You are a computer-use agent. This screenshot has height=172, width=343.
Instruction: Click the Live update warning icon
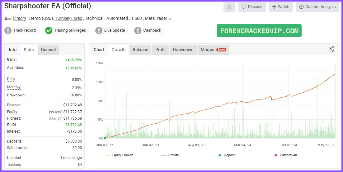click(99, 30)
